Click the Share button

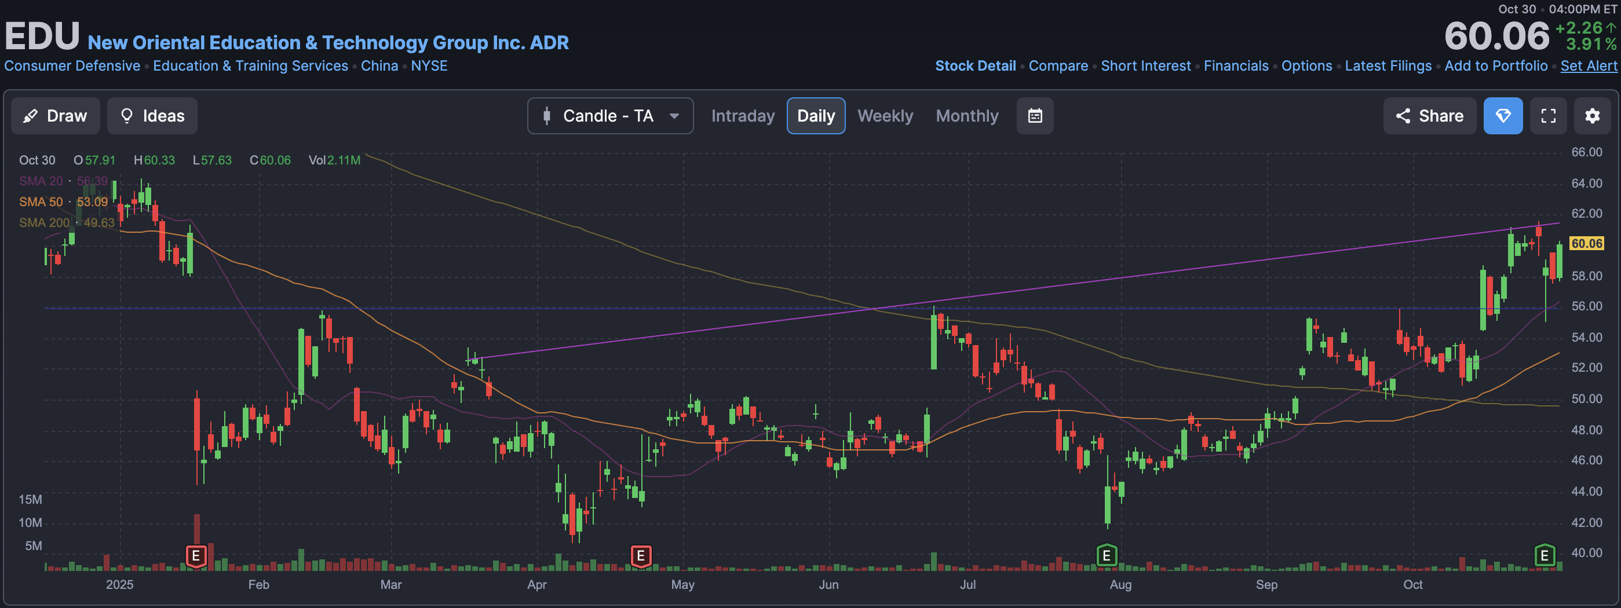coord(1429,116)
